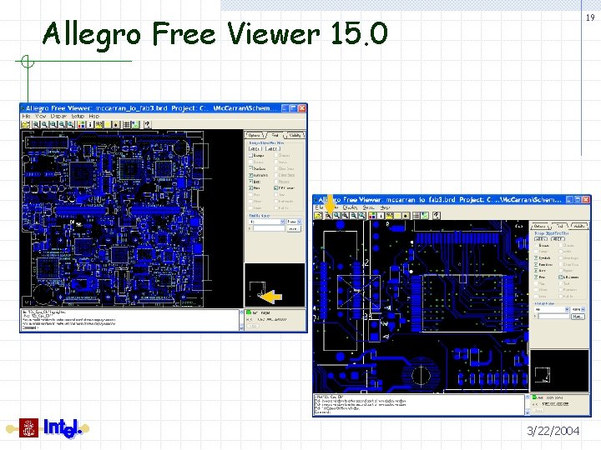Open Color palette icon in full-board viewer window
This screenshot has height=450, width=601.
81,124
